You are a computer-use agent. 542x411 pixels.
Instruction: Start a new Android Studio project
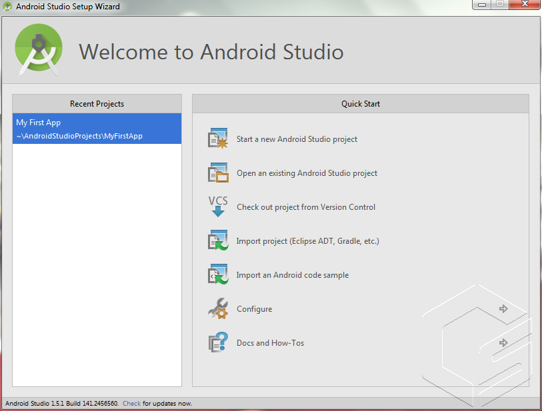pos(297,139)
